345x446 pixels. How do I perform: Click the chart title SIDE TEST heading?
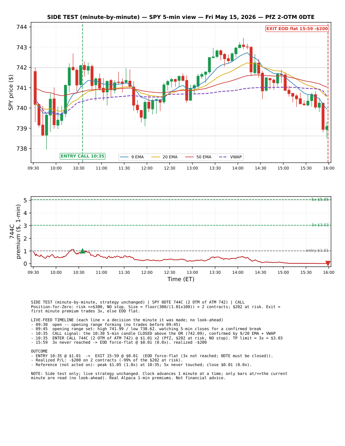(x=181, y=17)
